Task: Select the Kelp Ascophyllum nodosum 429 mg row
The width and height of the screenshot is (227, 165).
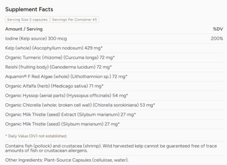Action: [x=114, y=48]
